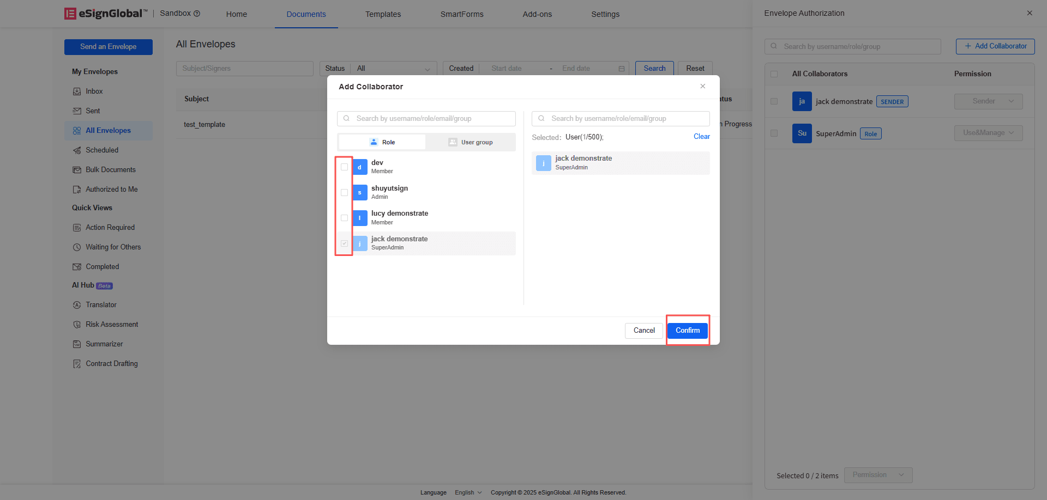Viewport: 1047px width, 500px height.
Task: Open the Status All dropdown
Action: tap(393, 69)
